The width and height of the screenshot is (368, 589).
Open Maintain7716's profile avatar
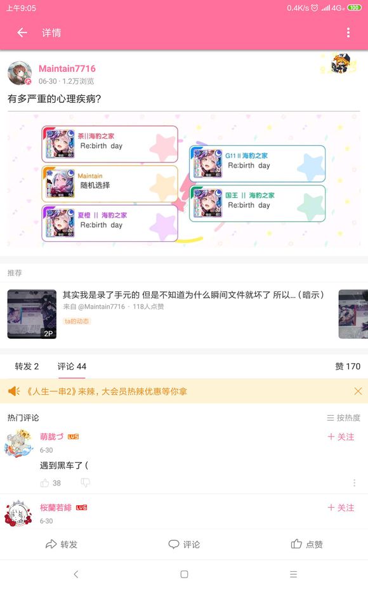[20, 73]
